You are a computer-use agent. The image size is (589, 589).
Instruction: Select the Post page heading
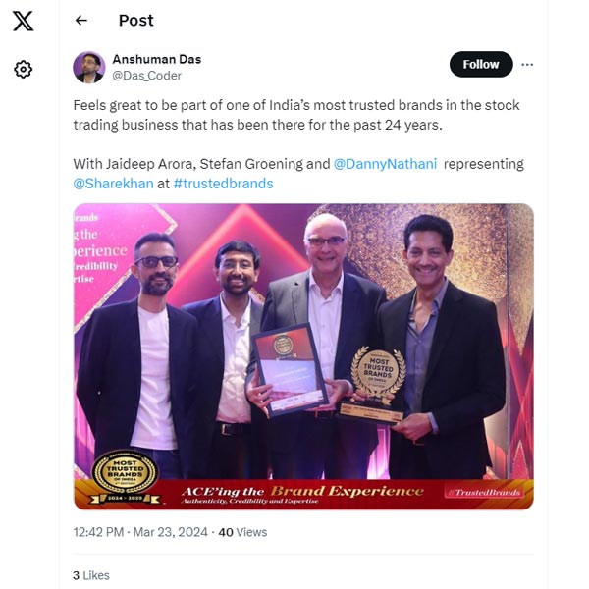coord(136,21)
